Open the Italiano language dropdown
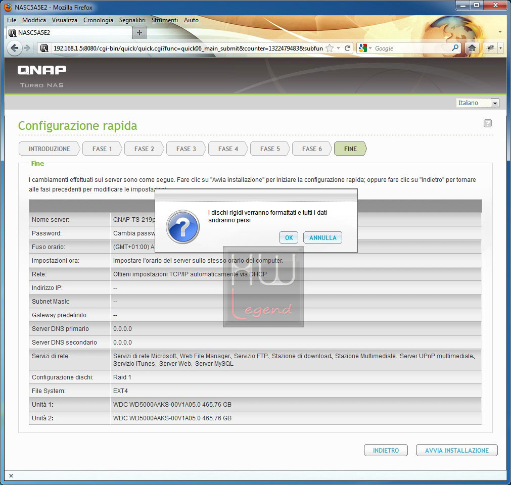The image size is (511, 485). click(x=478, y=103)
